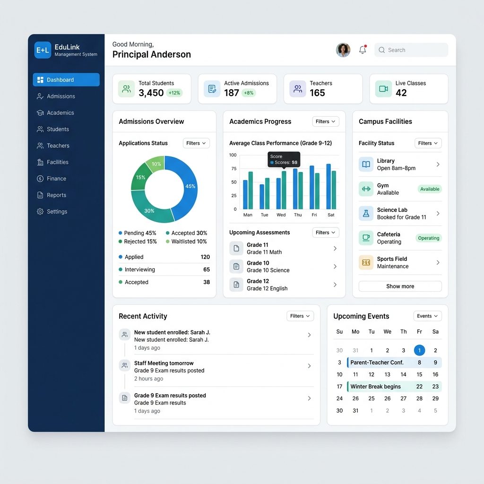Open the Applications Status Filters dropdown
This screenshot has width=484, height=484.
(196, 143)
